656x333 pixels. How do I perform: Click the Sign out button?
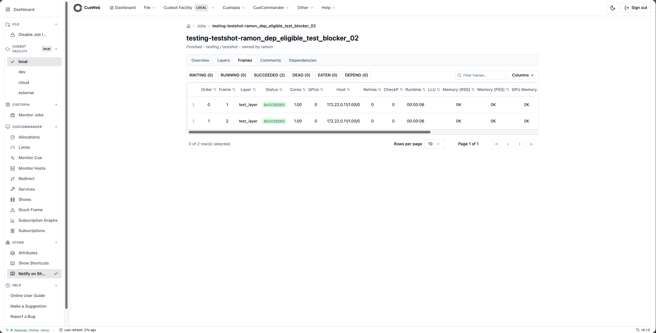tap(636, 8)
